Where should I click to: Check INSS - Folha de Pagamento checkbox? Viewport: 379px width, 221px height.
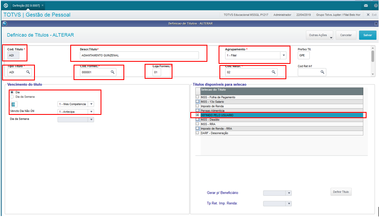pos(197,97)
